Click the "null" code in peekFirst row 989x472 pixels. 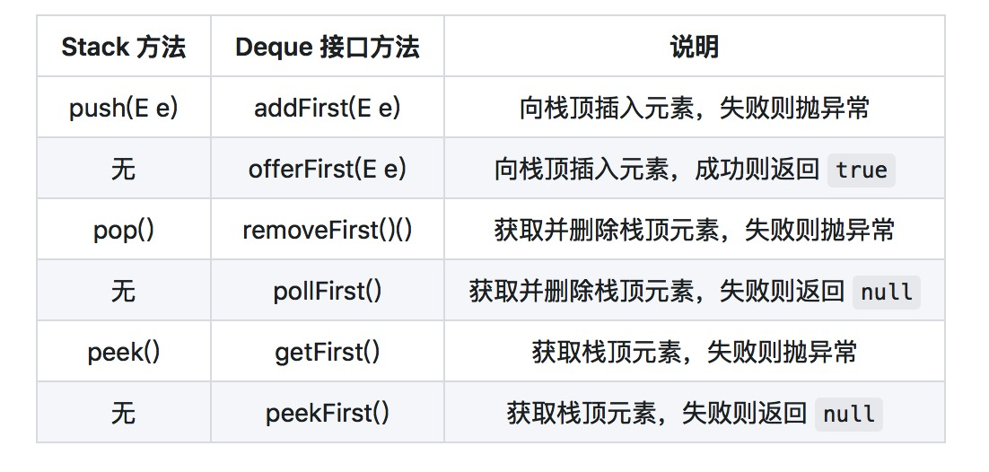point(848,414)
